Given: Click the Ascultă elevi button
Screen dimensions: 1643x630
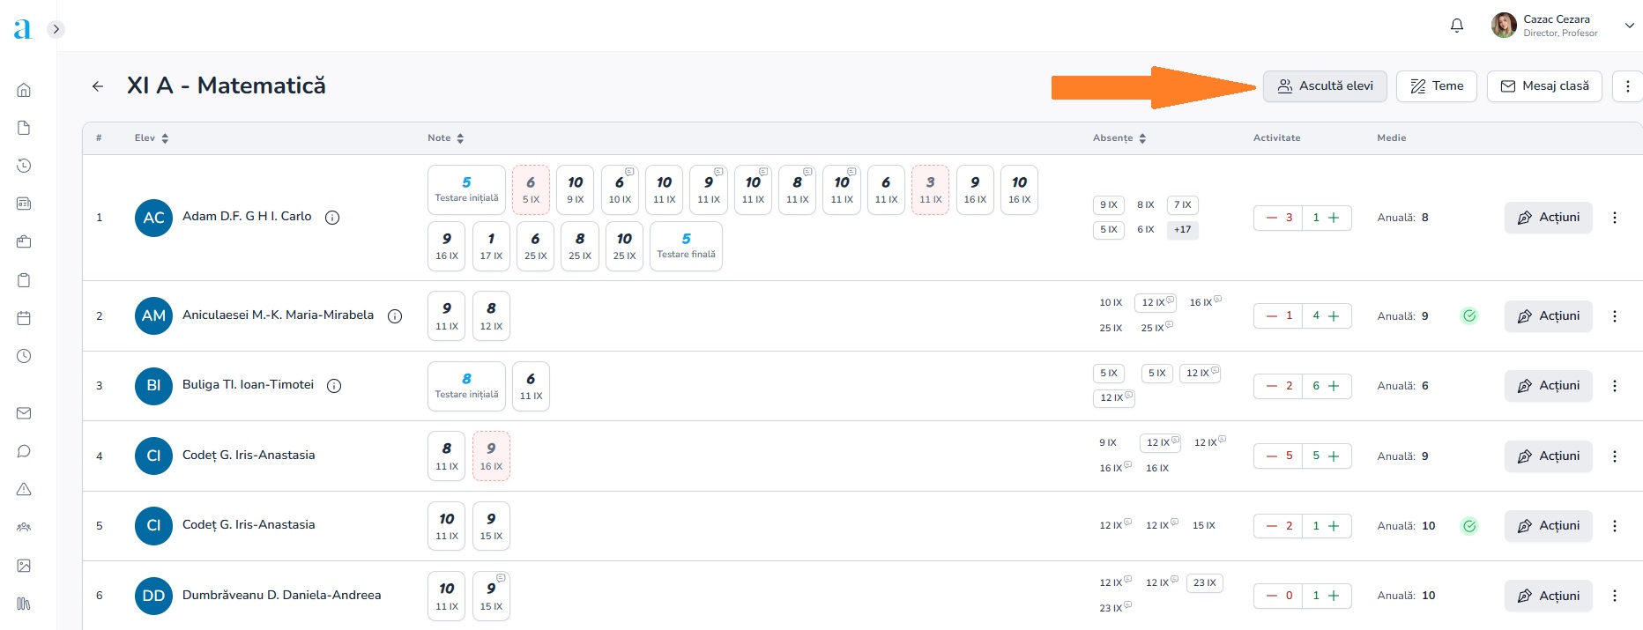Looking at the screenshot, I should tap(1325, 86).
